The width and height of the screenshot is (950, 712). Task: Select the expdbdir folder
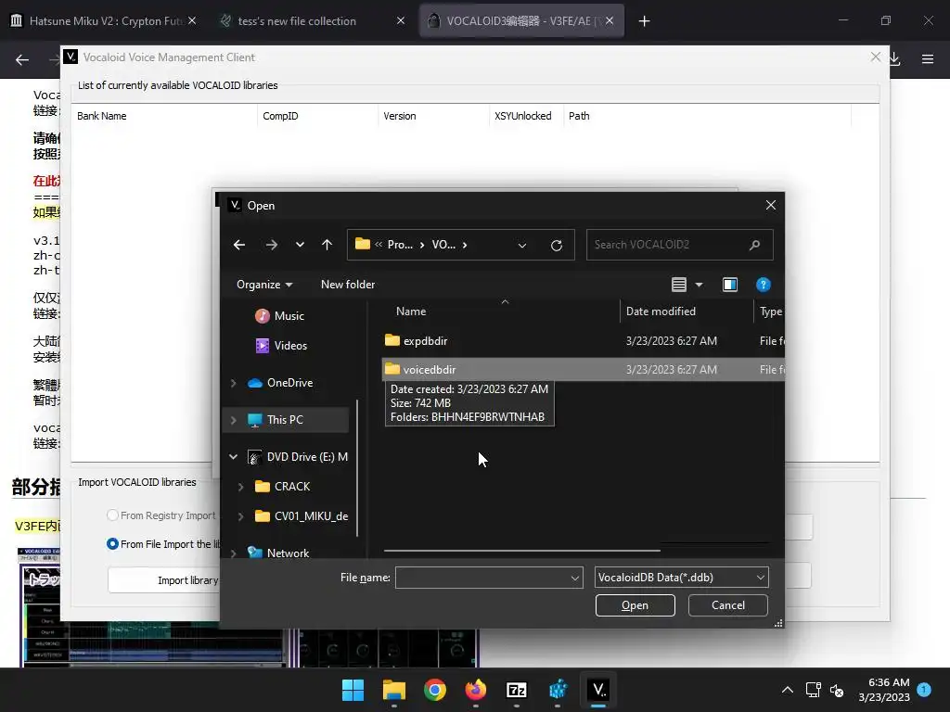point(425,341)
